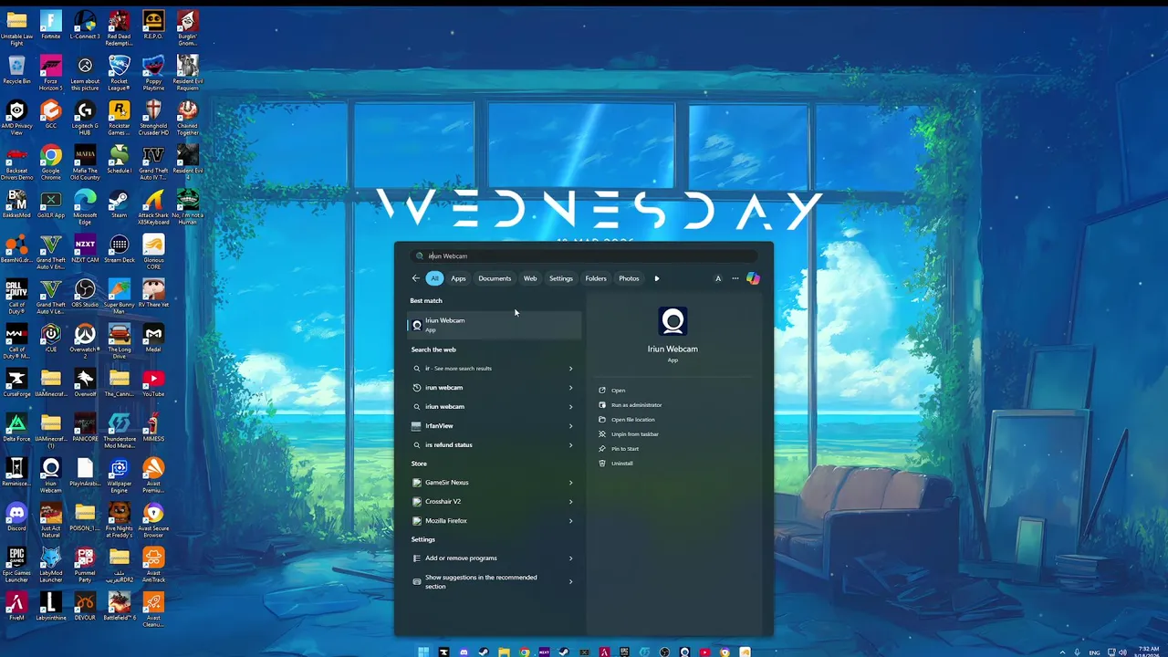Switch to the Photos search filter
Viewport: 1168px width, 657px height.
click(x=629, y=278)
